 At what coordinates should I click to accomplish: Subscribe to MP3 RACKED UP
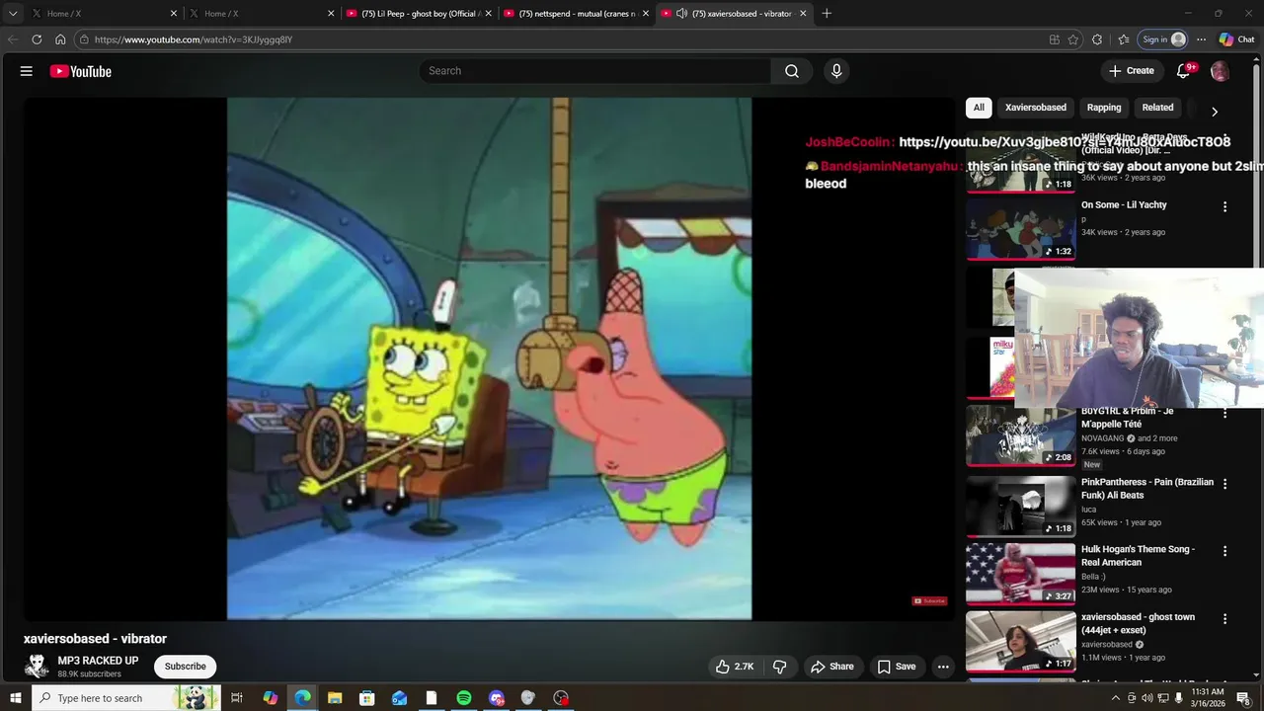185,667
